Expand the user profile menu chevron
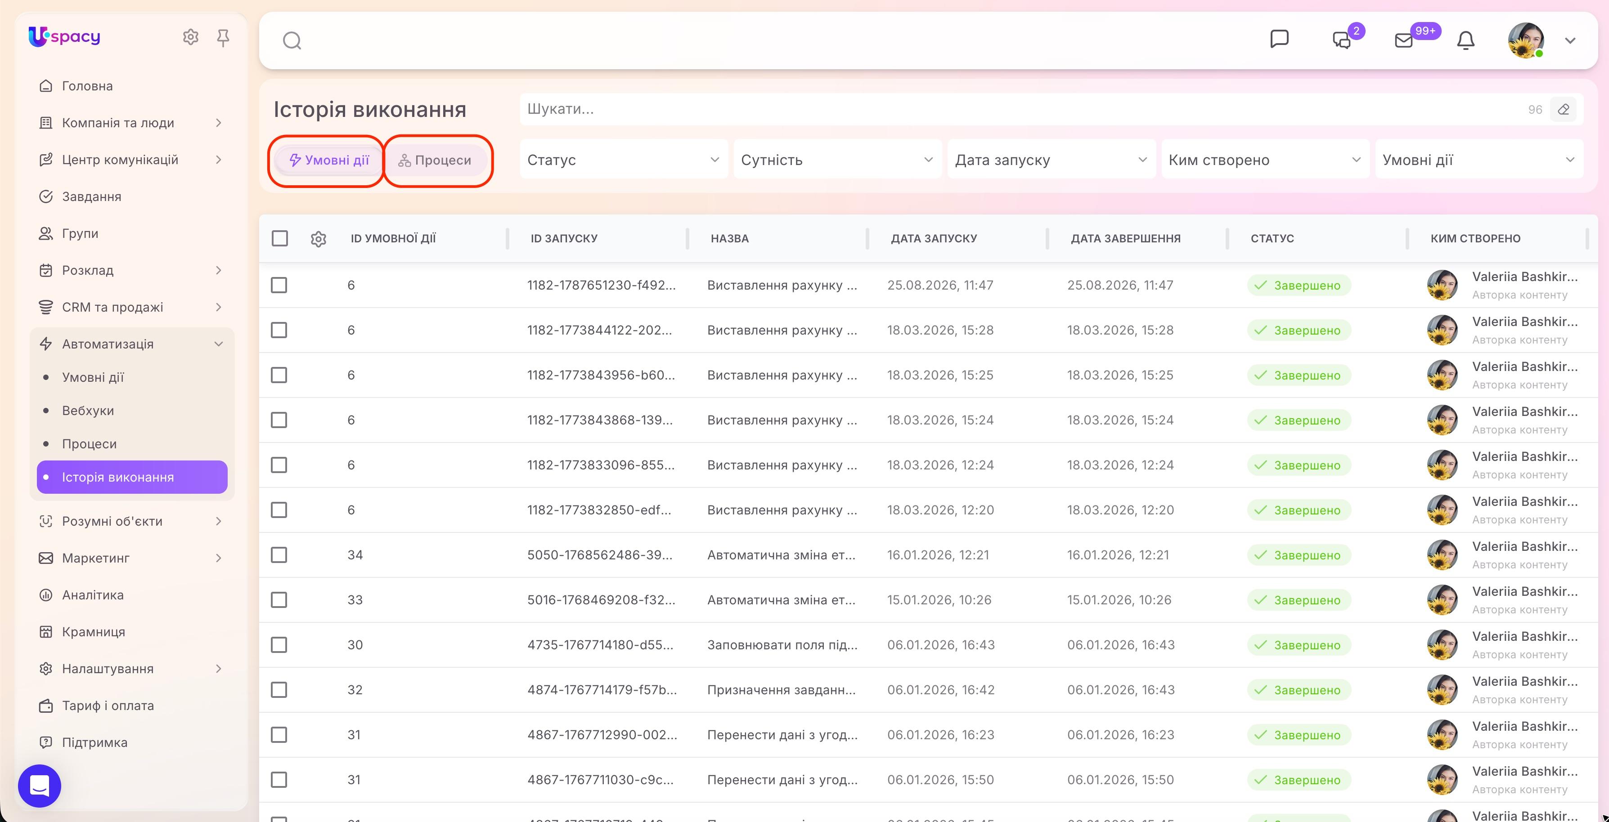Screen dimensions: 1609x822 click(x=1570, y=40)
